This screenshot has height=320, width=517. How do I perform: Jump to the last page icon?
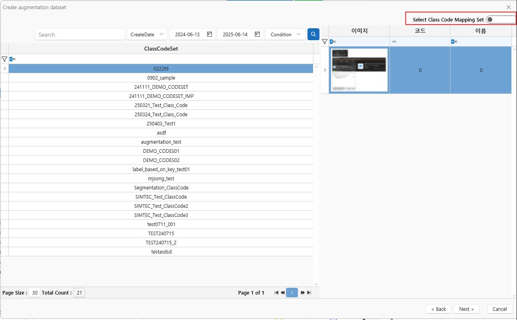pos(309,293)
